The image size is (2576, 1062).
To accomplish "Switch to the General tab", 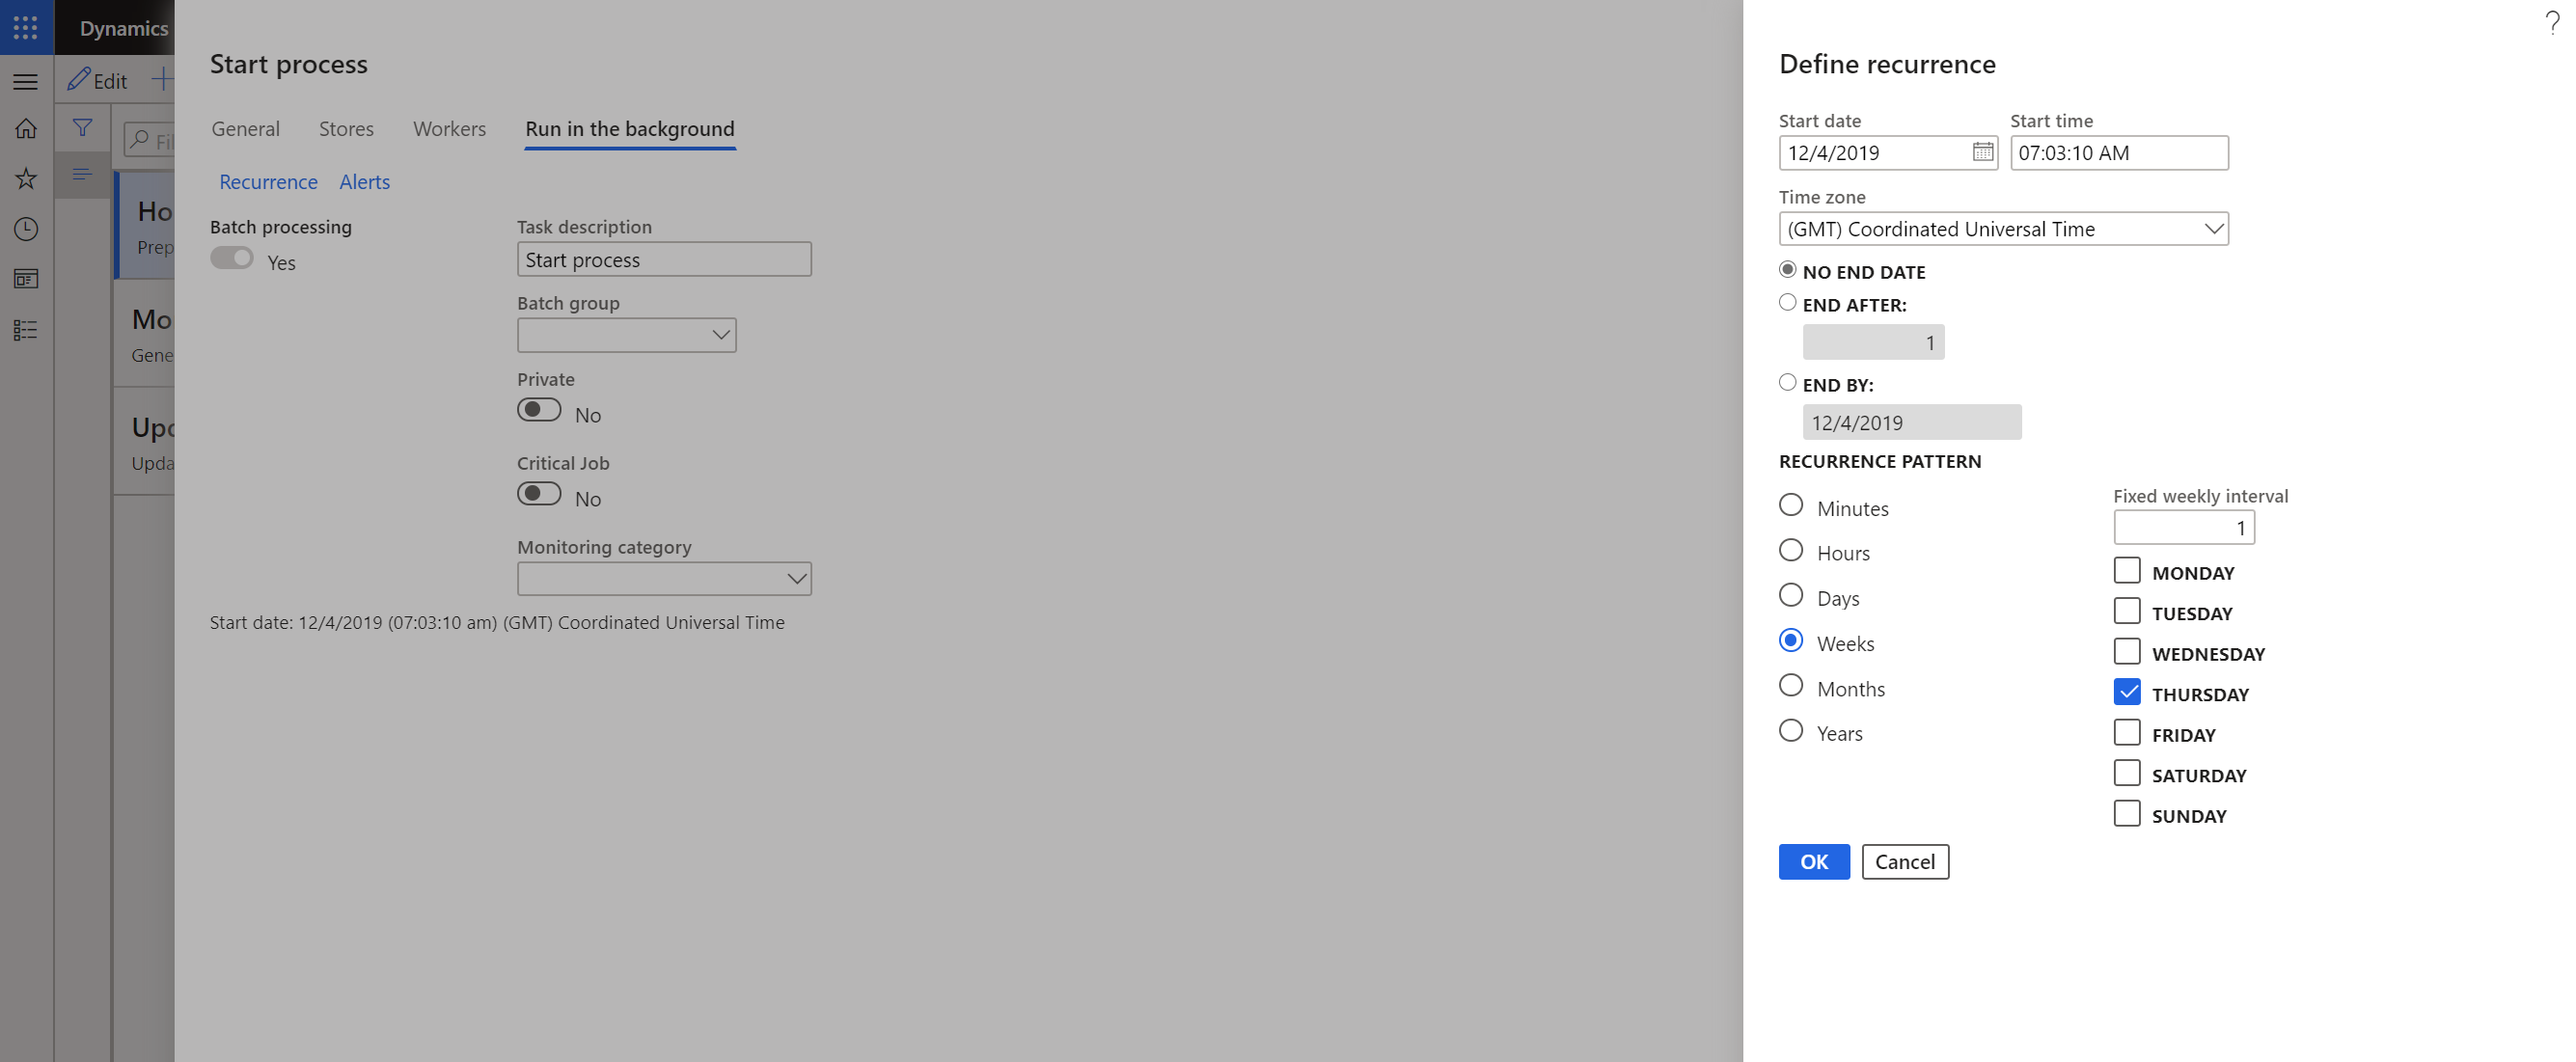I will 245,126.
